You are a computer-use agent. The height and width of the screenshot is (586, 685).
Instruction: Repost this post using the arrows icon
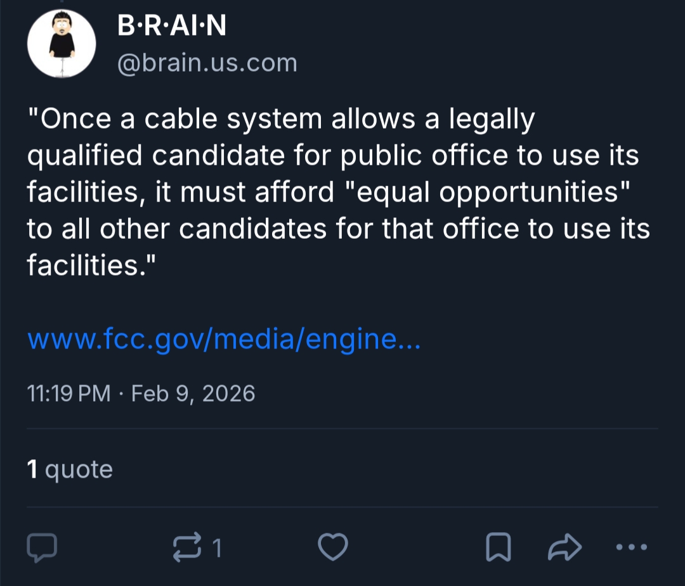point(187,548)
